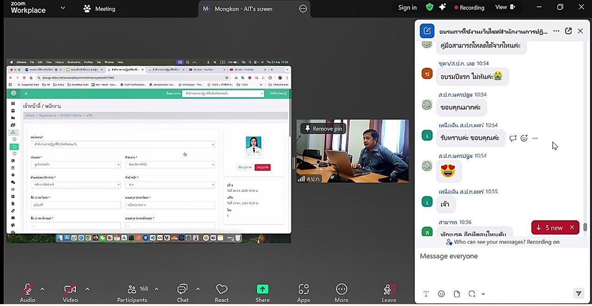Image resolution: width=592 pixels, height=306 pixels.
Task: Dismiss the 5 new messages badge
Action: pyautogui.click(x=572, y=228)
